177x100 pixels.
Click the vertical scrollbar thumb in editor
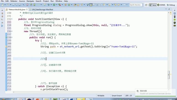168,75
